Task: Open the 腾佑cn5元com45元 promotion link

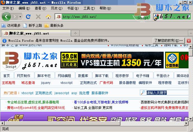Action: click(x=36, y=108)
